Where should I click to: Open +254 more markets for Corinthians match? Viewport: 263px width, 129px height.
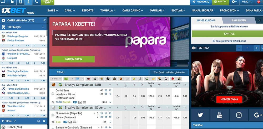[x=104, y=102]
